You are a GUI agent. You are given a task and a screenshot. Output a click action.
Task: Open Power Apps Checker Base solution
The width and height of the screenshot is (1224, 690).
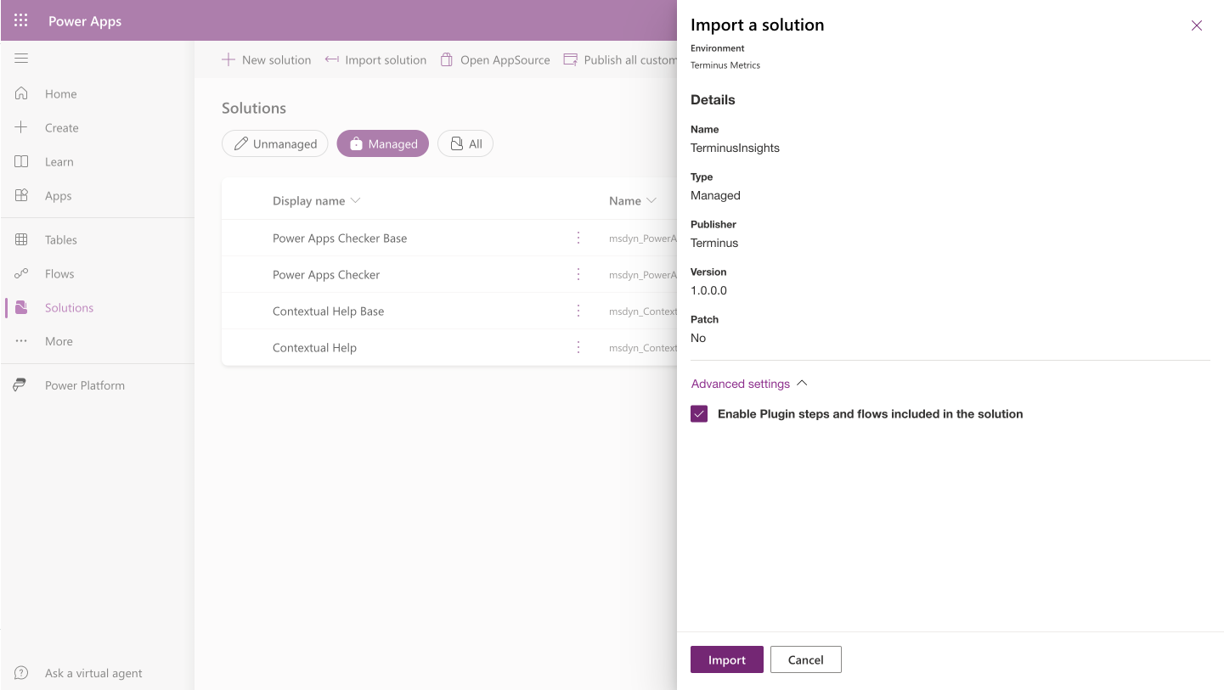coord(340,238)
